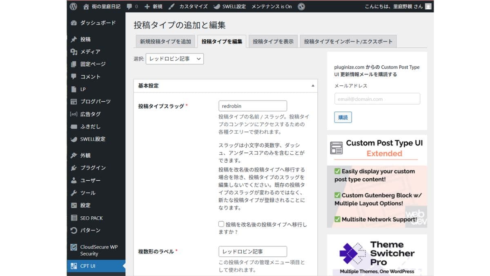Click the Media icon in sidebar
490x276 pixels.
[74, 52]
